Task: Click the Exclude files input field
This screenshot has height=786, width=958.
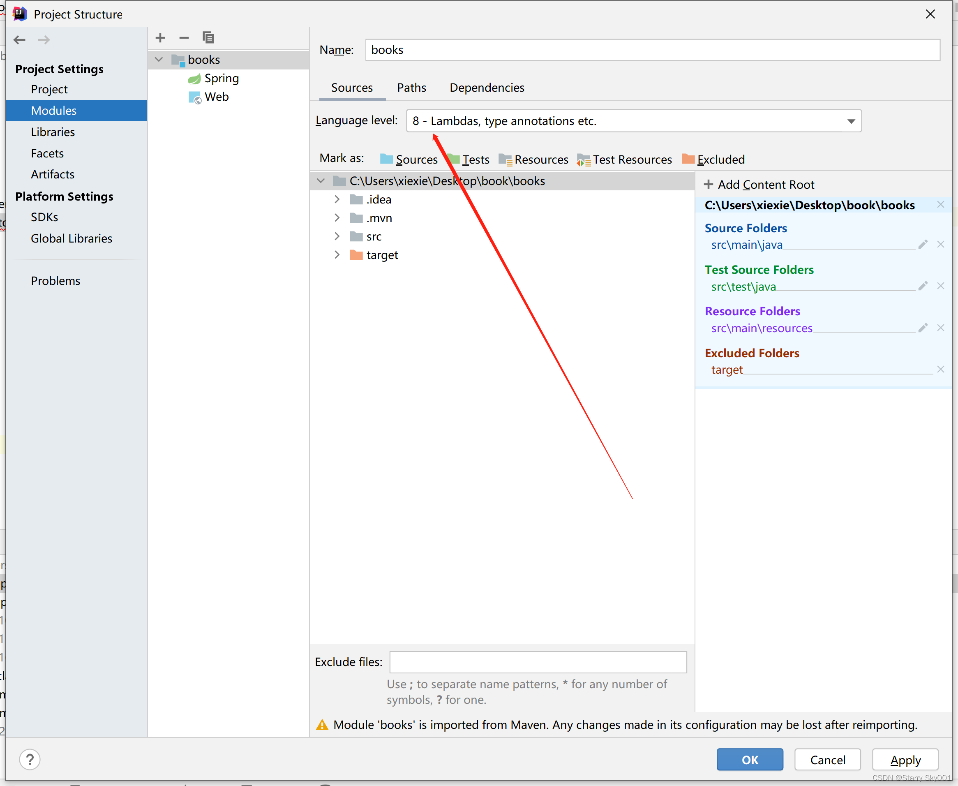Action: click(x=538, y=662)
